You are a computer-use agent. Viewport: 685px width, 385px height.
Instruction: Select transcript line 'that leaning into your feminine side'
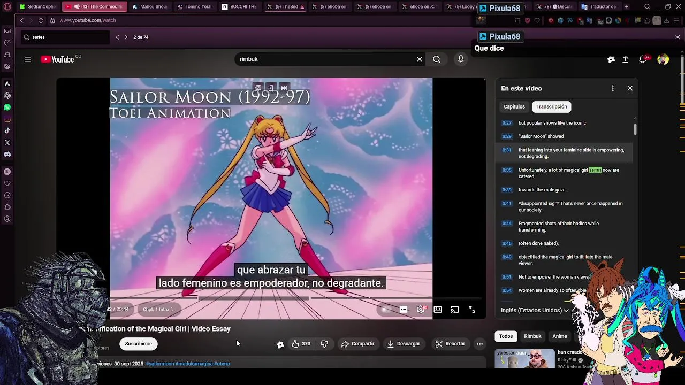click(564, 153)
